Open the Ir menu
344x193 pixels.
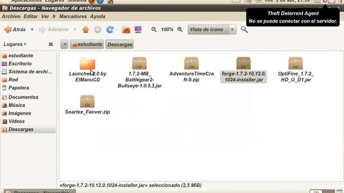click(54, 17)
